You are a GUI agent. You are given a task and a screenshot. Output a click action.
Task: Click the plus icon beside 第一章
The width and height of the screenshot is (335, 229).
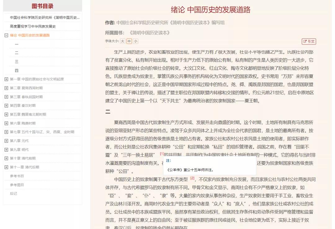(x=6, y=79)
